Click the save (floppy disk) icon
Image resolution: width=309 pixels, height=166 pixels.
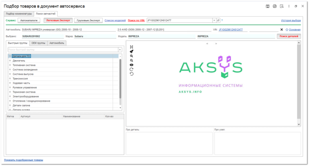[x=267, y=6]
